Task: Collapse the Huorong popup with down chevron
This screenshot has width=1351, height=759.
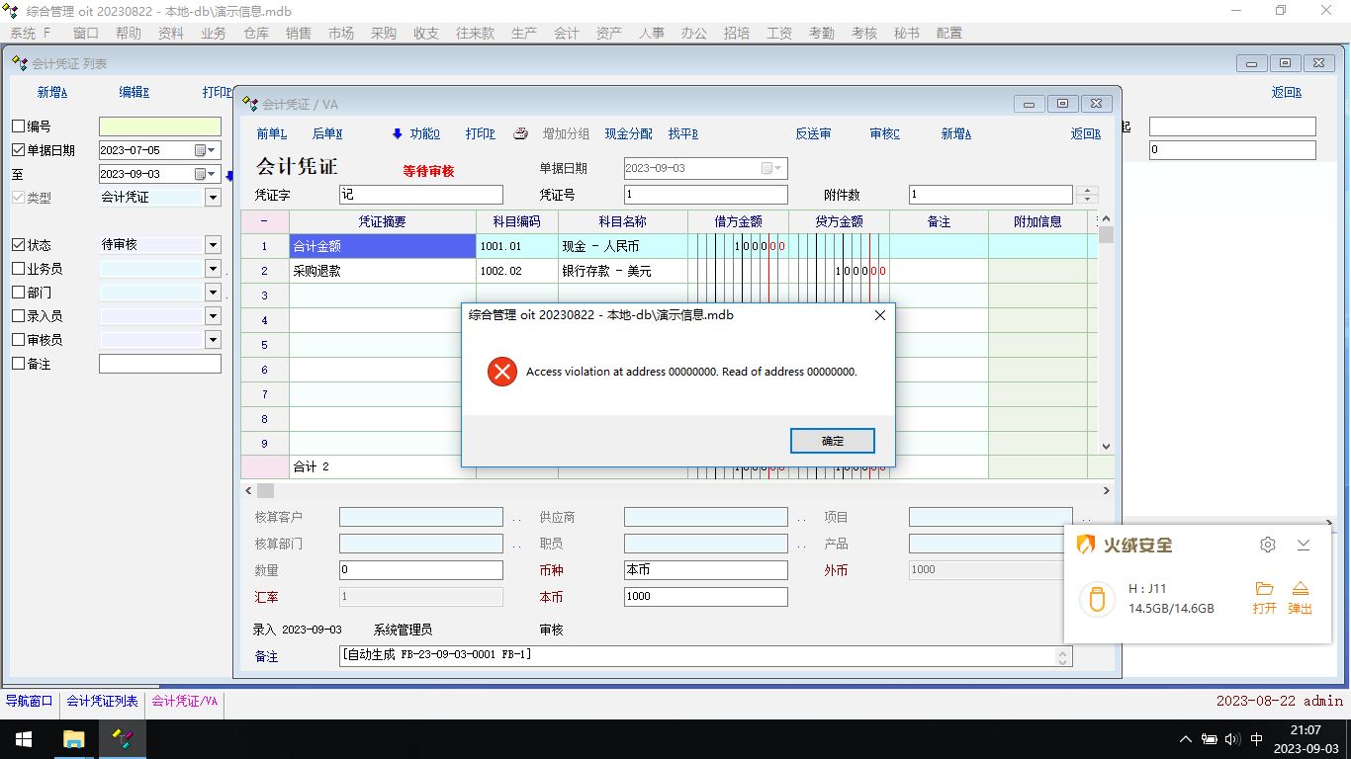Action: click(1304, 545)
